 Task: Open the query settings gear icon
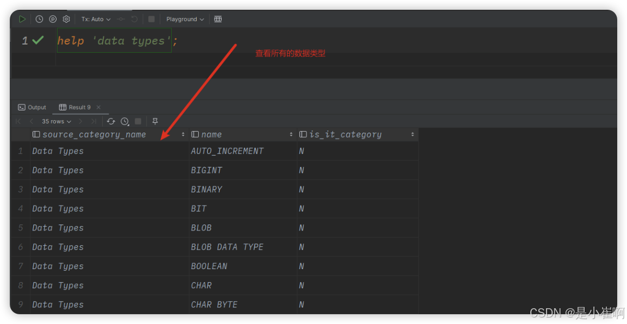point(66,19)
